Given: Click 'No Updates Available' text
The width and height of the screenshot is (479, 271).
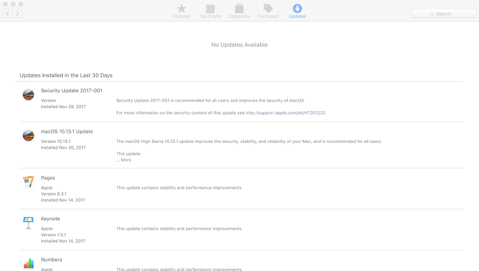Looking at the screenshot, I should pos(240,45).
